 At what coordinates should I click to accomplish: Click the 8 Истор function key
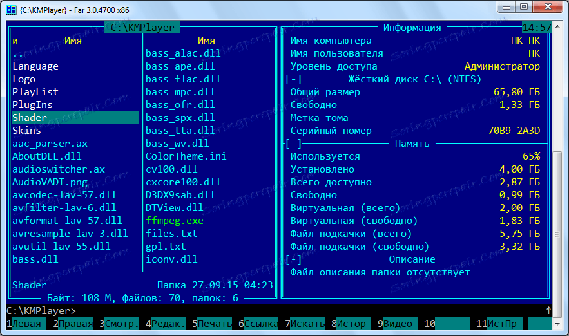351,323
